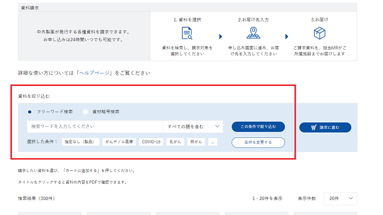Click the 3.お届け step label

click(320, 20)
